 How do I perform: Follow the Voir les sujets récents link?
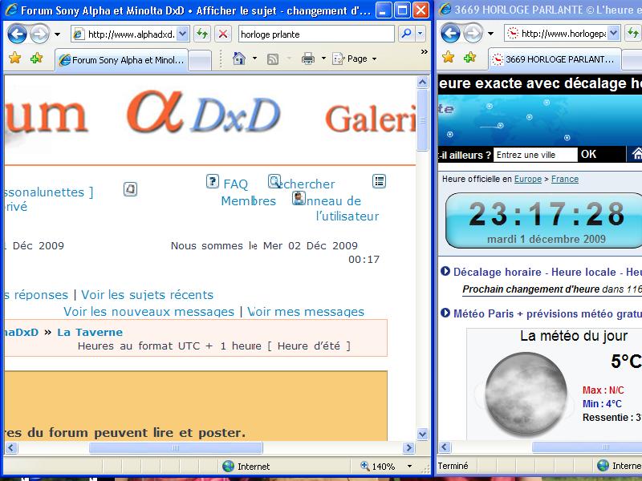(148, 295)
